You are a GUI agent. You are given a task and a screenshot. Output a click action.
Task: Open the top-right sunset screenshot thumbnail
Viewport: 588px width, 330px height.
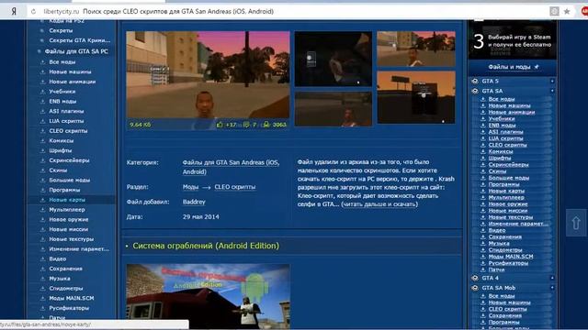click(416, 49)
